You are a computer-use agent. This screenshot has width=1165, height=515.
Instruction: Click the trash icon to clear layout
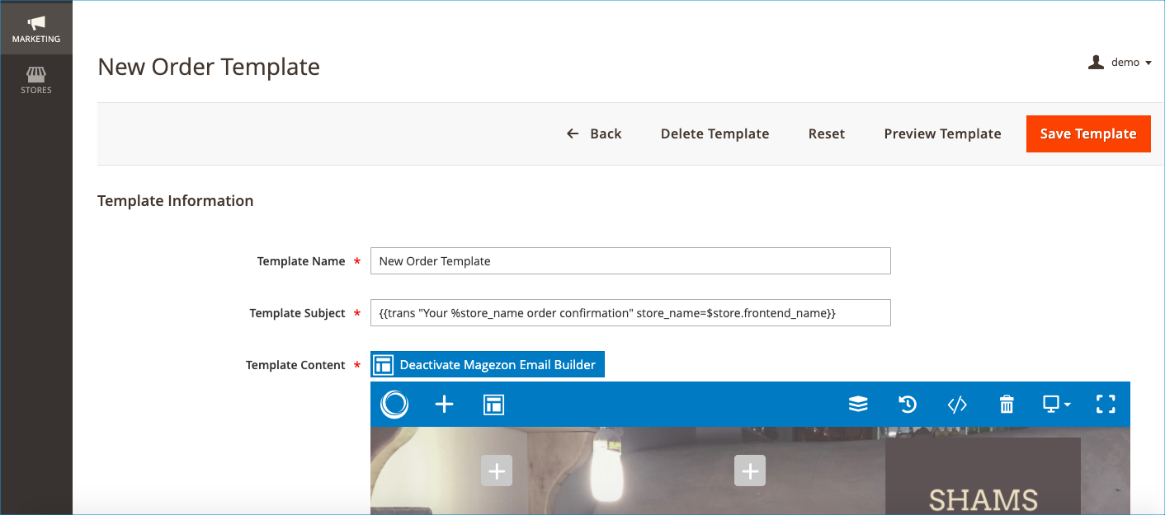click(1007, 404)
